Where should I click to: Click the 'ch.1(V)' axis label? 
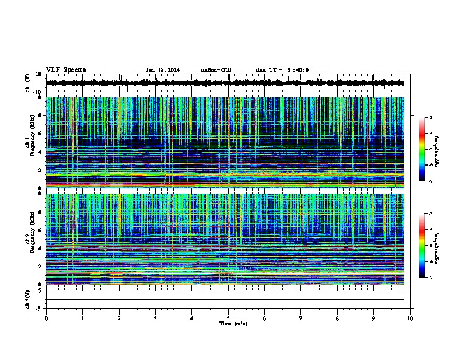click(x=27, y=83)
